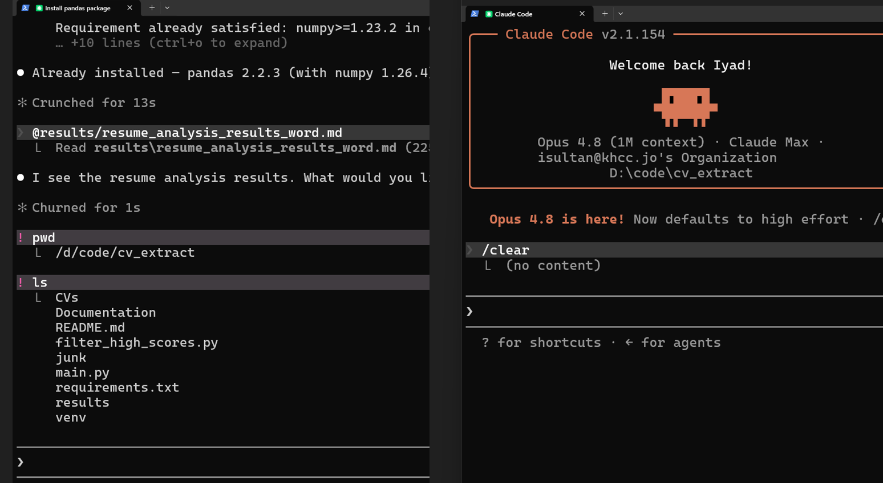Click the '+10 lines (ctrl+o to expand)' line

172,43
